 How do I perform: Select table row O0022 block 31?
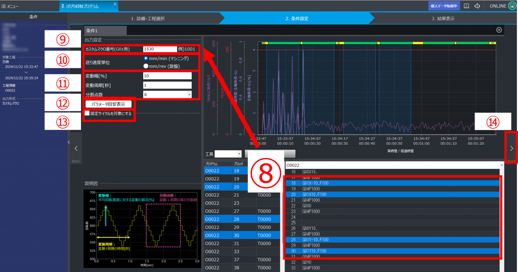[x=242, y=244]
